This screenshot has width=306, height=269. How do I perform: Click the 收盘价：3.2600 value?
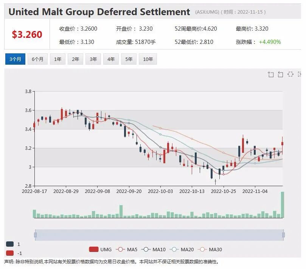click(x=78, y=29)
